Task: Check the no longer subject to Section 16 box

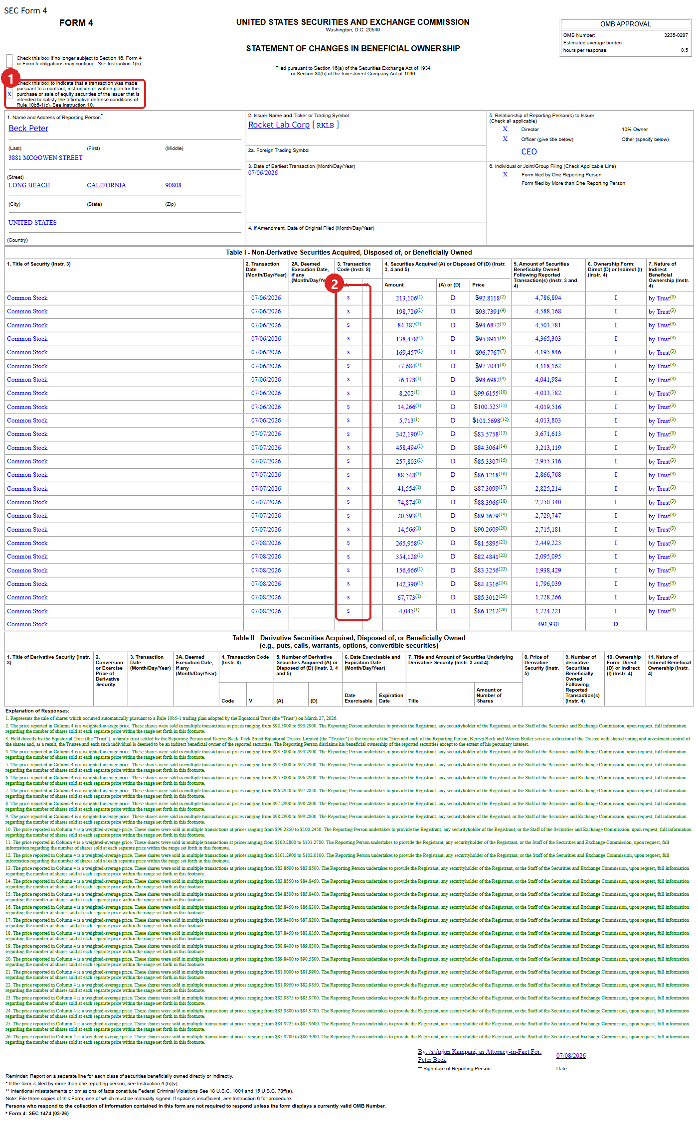Action: coord(9,61)
